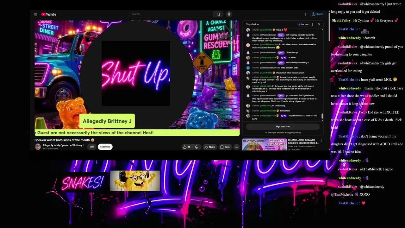The image size is (405, 228).
Task: Click the cartoon mascot with headphones image
Action: coord(135,181)
